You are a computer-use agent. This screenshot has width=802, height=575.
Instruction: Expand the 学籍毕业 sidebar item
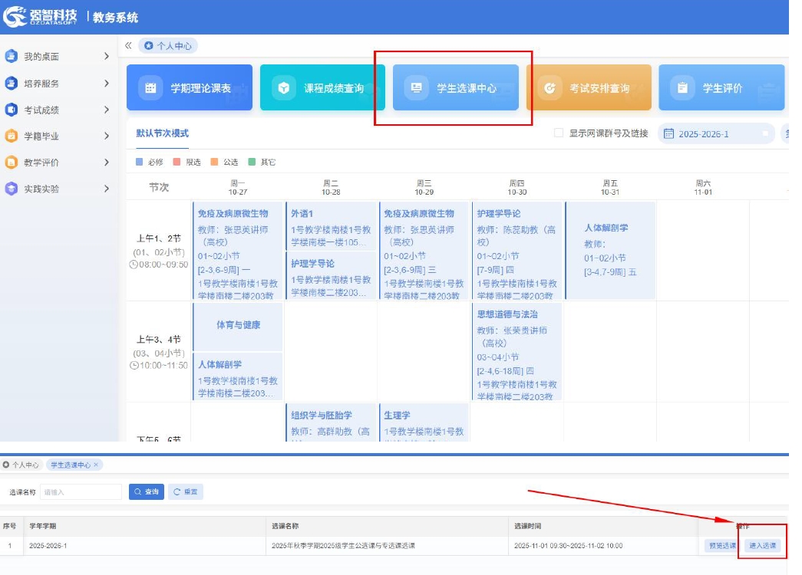coord(58,136)
